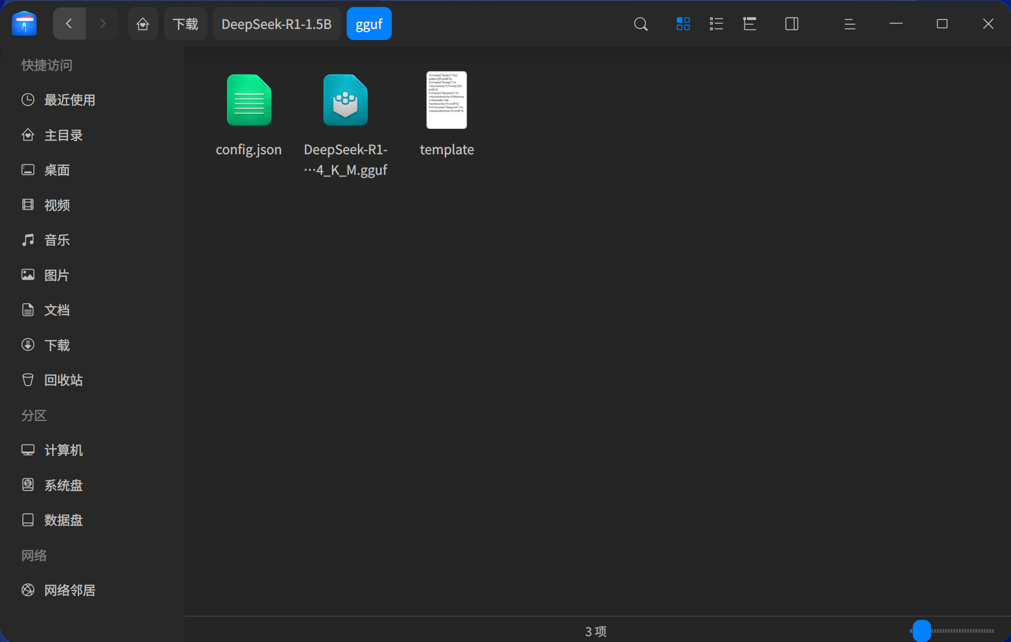The width and height of the screenshot is (1011, 642).
Task: Click the 系统盘 disk icon
Action: click(x=28, y=485)
